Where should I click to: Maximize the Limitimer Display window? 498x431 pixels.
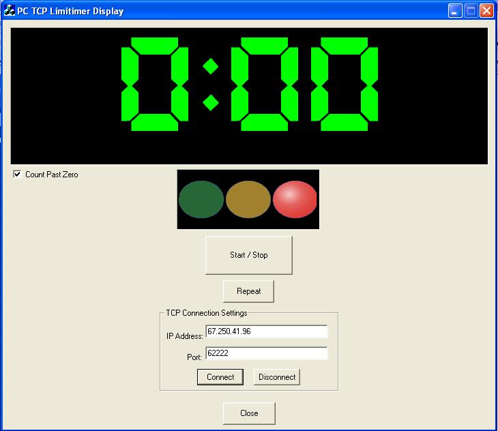pos(471,11)
